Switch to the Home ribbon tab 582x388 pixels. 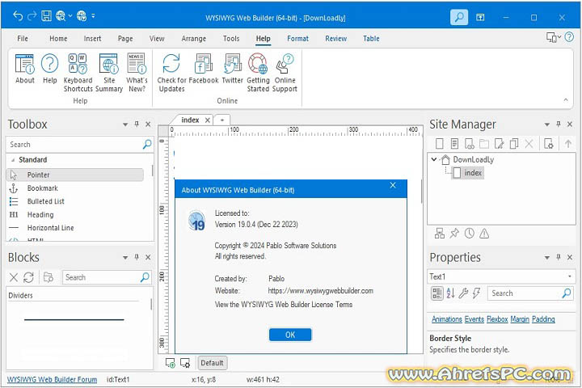coord(58,39)
